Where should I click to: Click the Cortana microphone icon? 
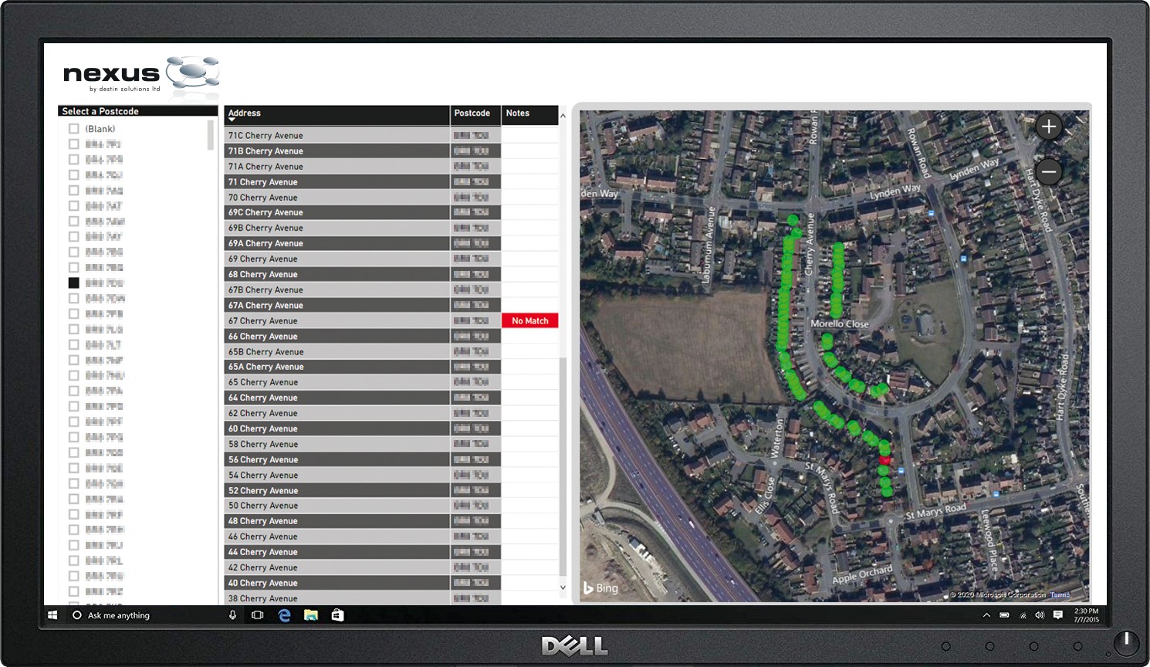pyautogui.click(x=232, y=615)
